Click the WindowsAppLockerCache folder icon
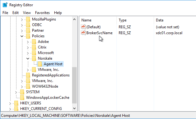This screenshot has height=119, width=196. coord(22,98)
